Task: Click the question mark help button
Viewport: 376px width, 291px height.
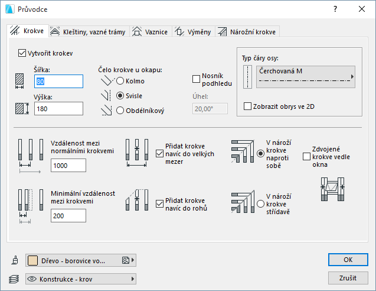Action: click(335, 9)
